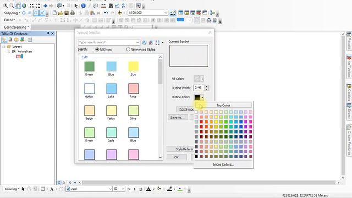
Task: Collapse the Layers group node
Action: (4, 47)
